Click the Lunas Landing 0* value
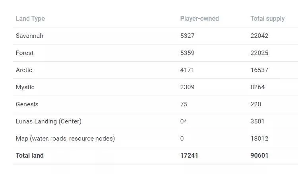Viewport: 298px width, 174px height. tap(183, 121)
